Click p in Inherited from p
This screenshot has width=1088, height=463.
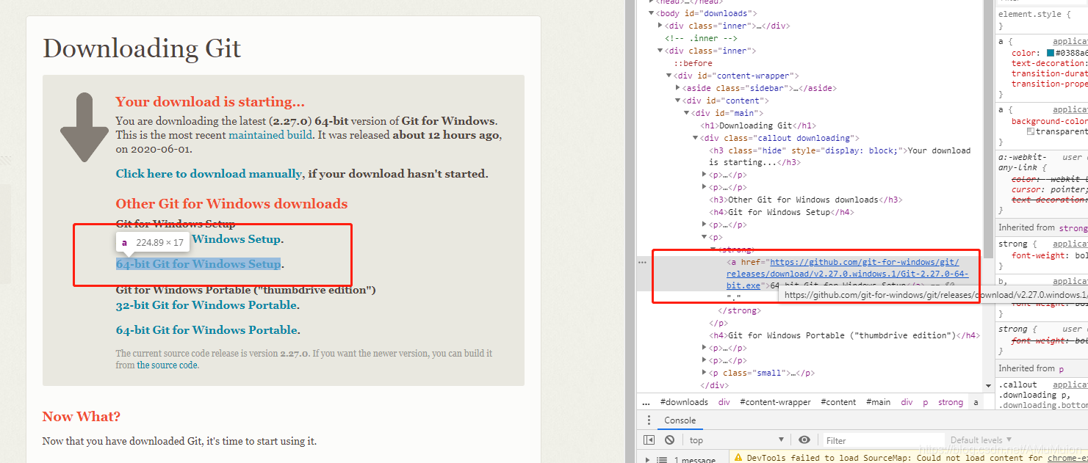[x=1062, y=368]
